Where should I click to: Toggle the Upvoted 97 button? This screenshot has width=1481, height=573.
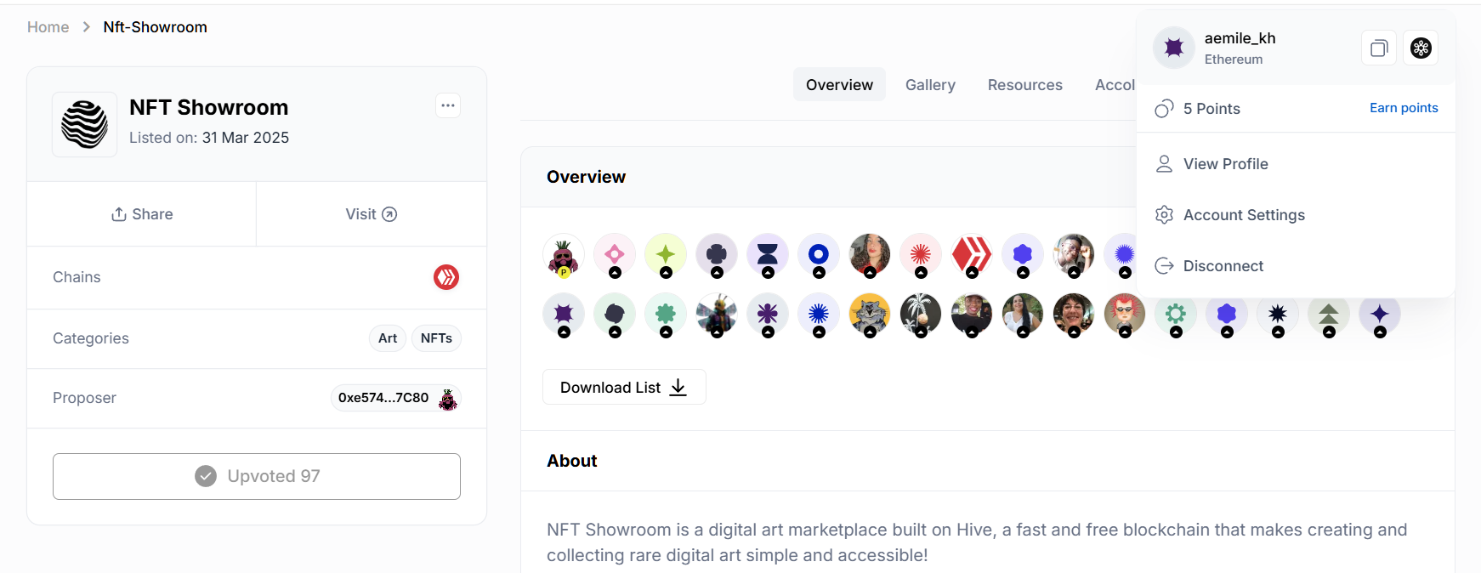[x=257, y=476]
